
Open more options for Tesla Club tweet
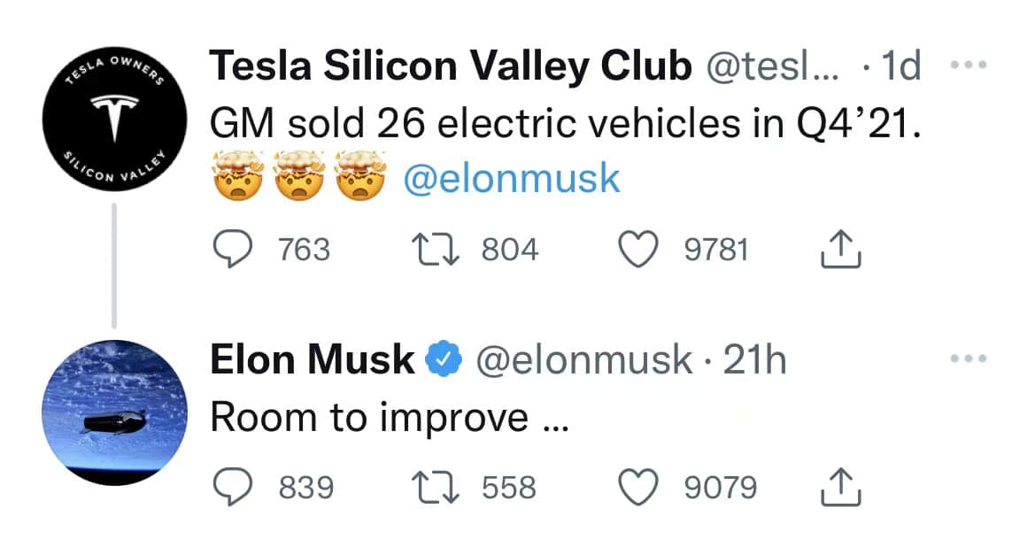969,65
